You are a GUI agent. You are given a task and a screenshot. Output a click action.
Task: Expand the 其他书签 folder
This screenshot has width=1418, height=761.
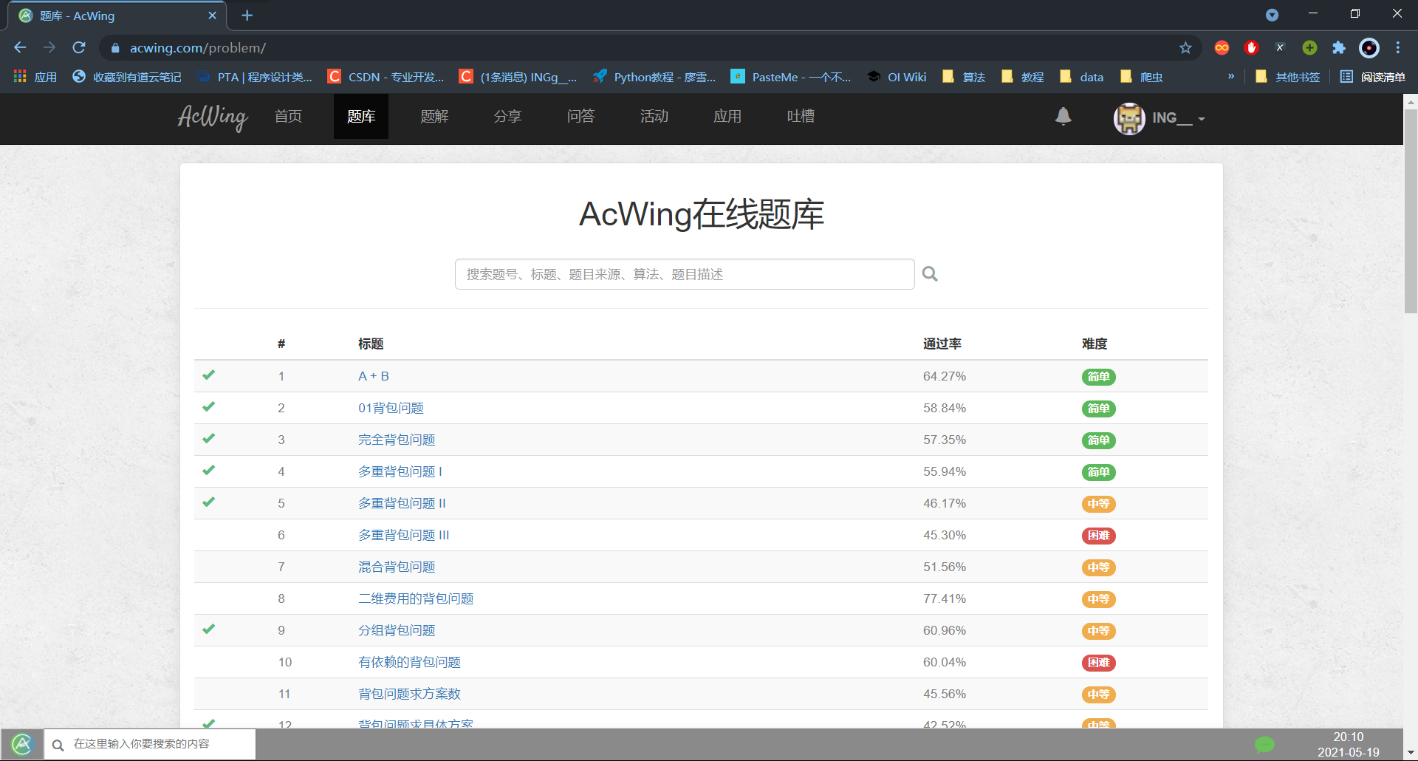point(1287,77)
